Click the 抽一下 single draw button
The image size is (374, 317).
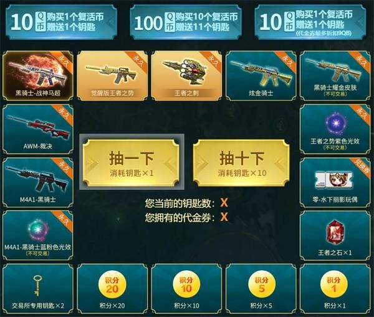point(132,163)
